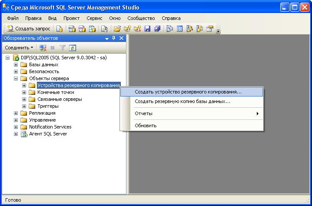This screenshot has height=206, width=312.
Task: Click the MDX analysis query icon
Action: pos(72,29)
